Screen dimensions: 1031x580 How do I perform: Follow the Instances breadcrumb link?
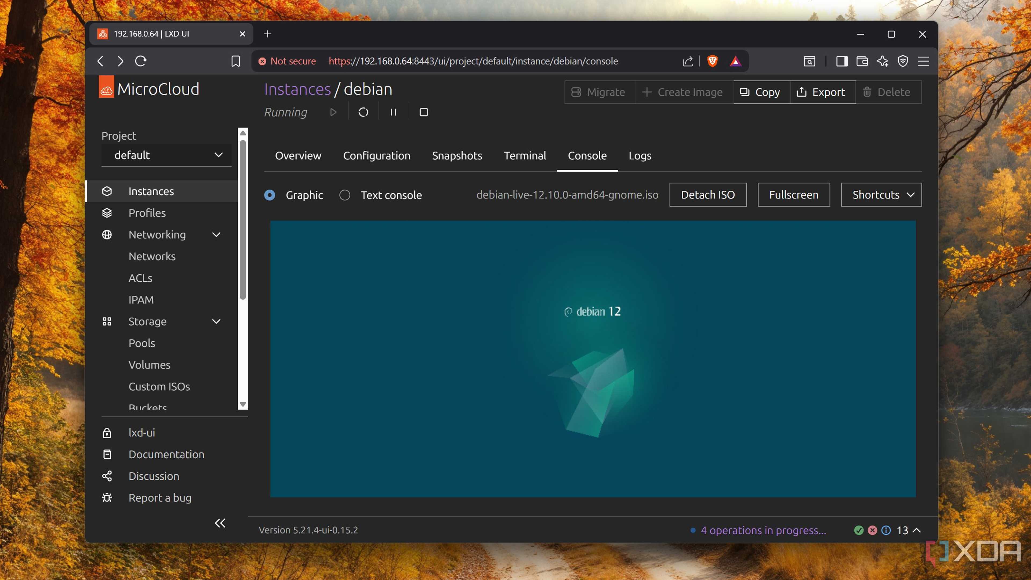[297, 89]
